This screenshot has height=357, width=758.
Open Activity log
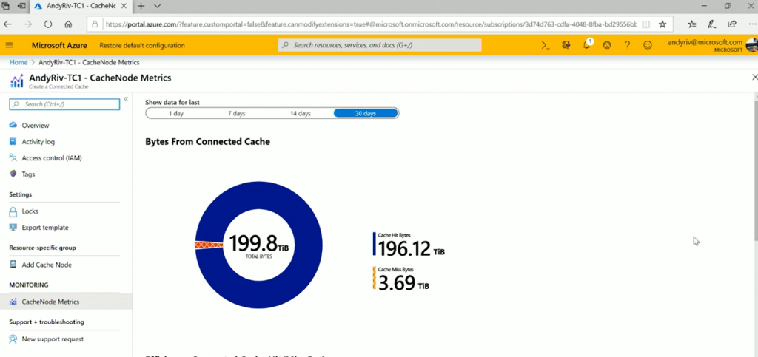coord(38,142)
